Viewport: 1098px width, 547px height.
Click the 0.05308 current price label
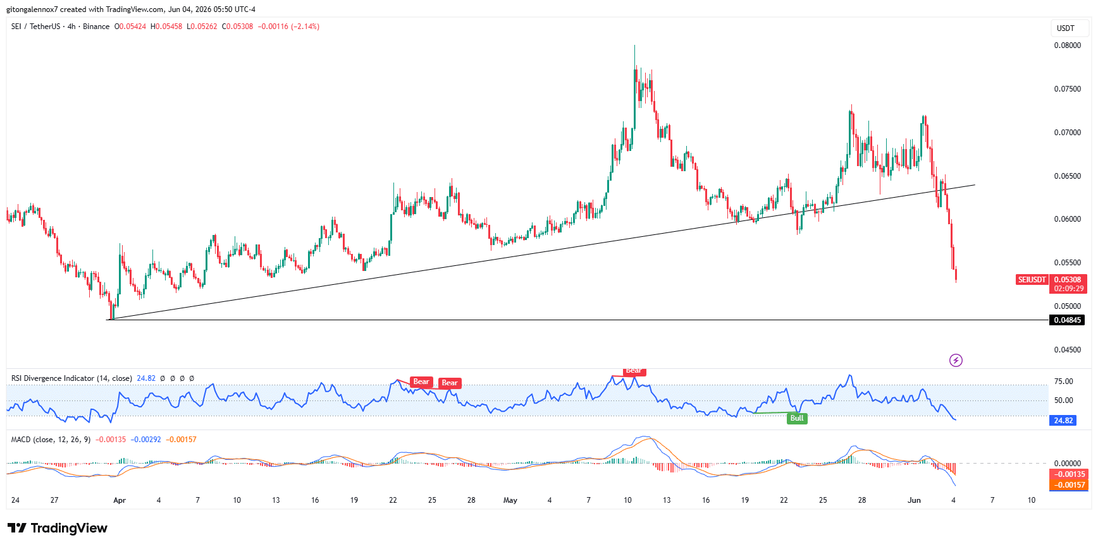click(x=1068, y=279)
